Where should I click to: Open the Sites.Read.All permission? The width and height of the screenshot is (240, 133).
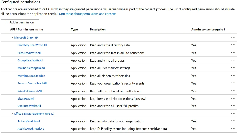(26, 99)
